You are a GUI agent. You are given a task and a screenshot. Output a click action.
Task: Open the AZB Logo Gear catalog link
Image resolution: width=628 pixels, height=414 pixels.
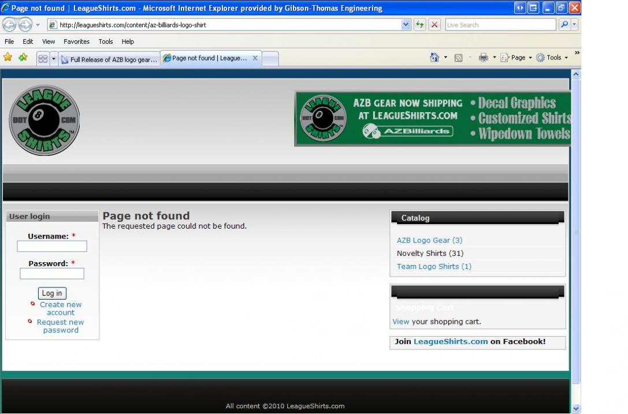click(429, 240)
